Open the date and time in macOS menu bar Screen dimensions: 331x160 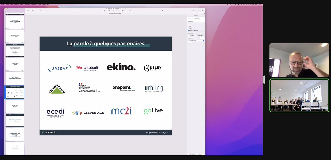click(257, 5)
